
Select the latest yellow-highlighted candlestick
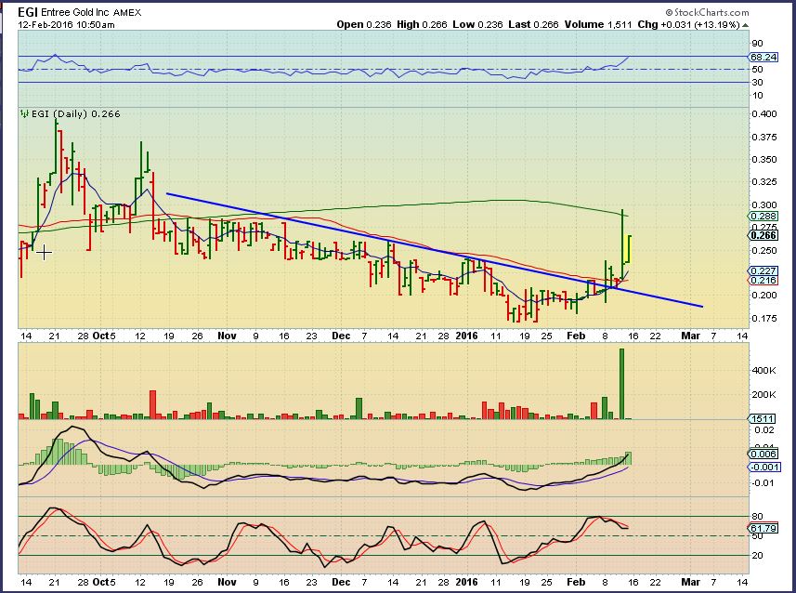click(x=629, y=249)
